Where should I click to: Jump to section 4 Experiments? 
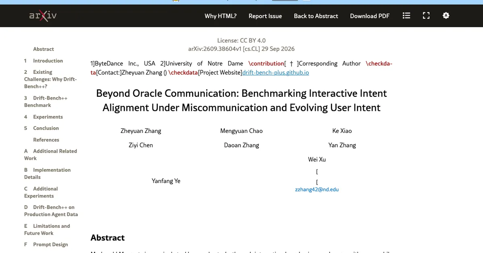[x=43, y=117]
